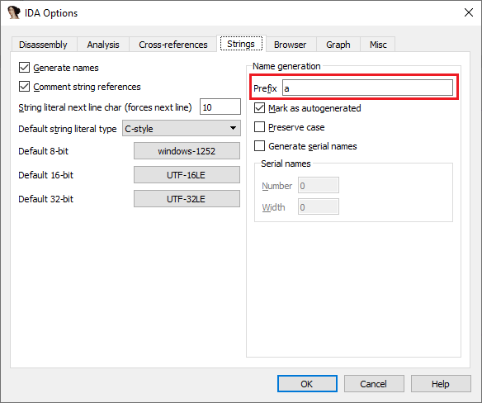Open the Analysis tab
The image size is (482, 403).
[103, 45]
